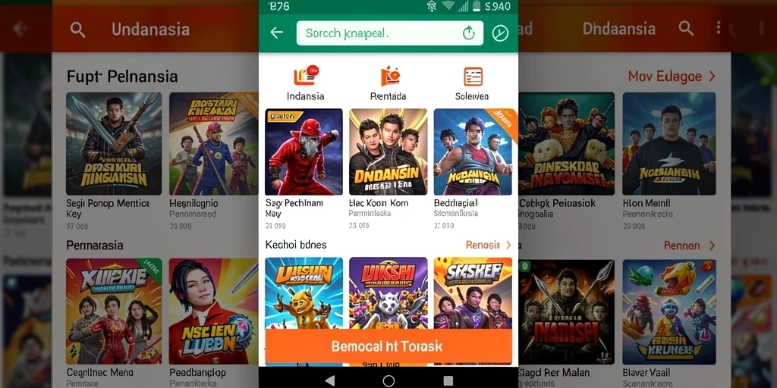Tap the battery icon in the status bar
Screen dimensions: 777x388
477,6
